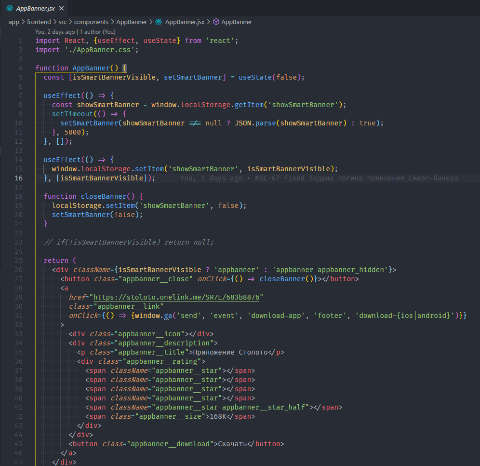Open the 'components' breadcrumb dropdown
Screen dimensions: 480x466
point(92,22)
